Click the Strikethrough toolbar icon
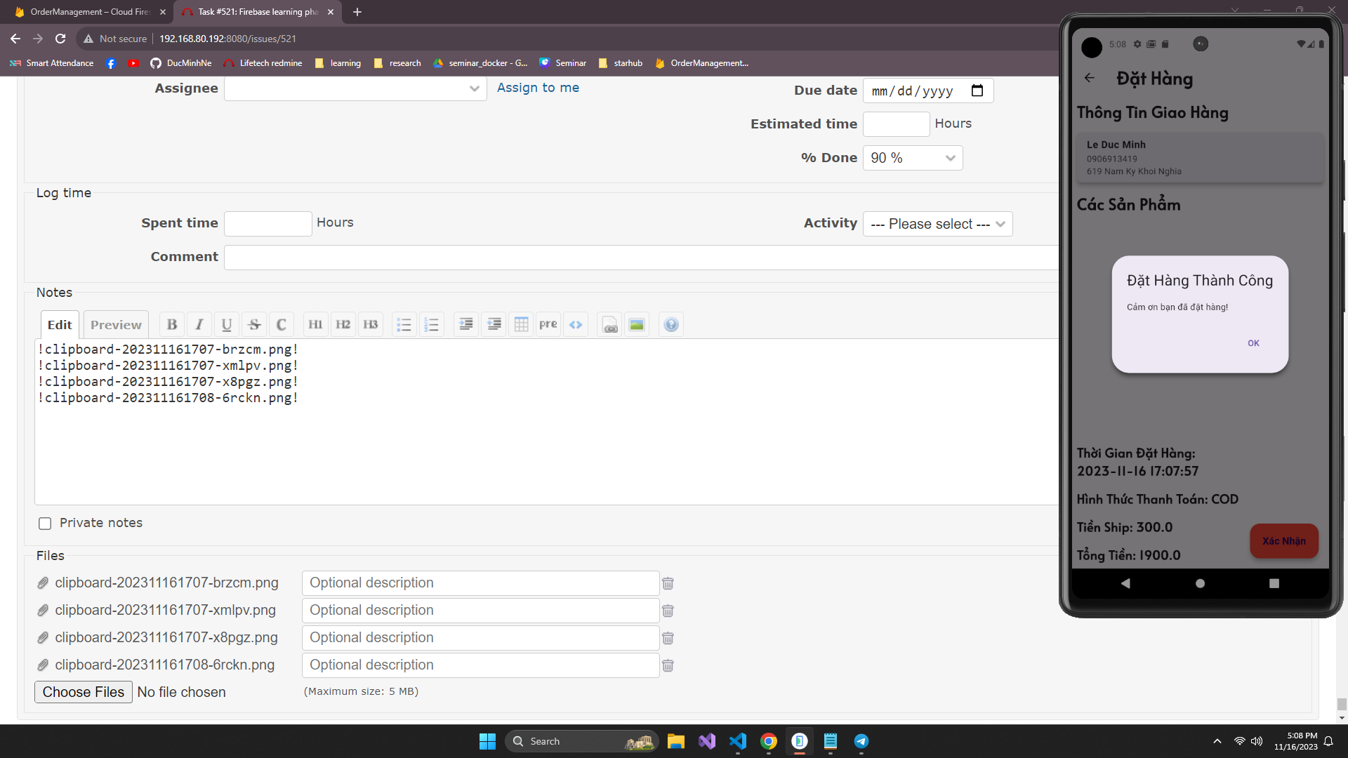The image size is (1348, 758). (254, 324)
